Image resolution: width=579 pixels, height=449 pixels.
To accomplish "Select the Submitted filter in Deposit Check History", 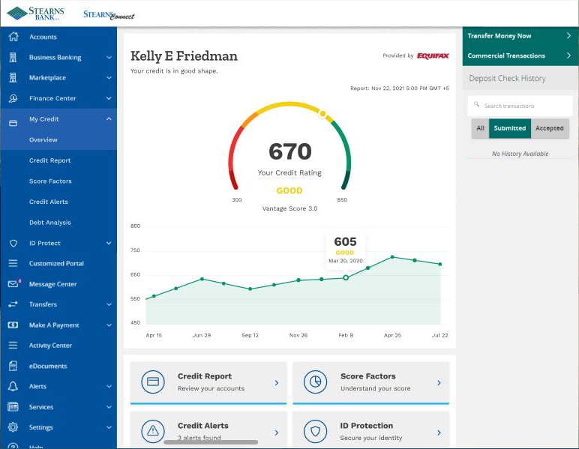I will 509,128.
